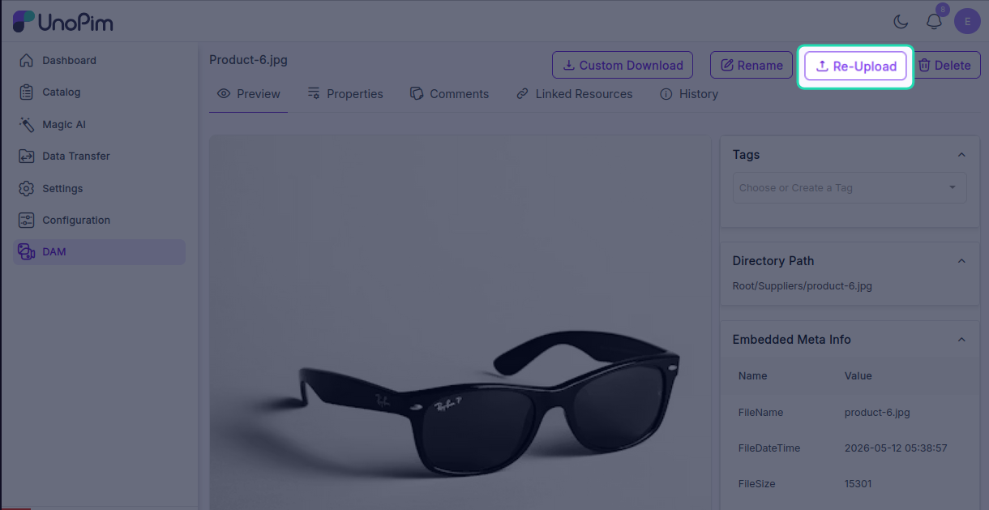Image resolution: width=989 pixels, height=510 pixels.
Task: Open Dashboard in sidebar
Action: pos(100,60)
